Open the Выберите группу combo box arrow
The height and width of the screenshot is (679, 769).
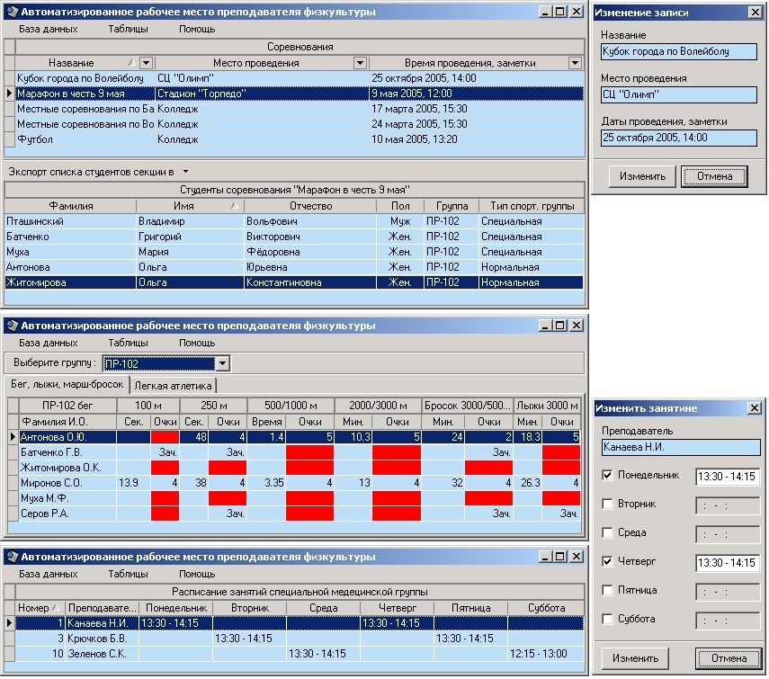click(x=223, y=363)
